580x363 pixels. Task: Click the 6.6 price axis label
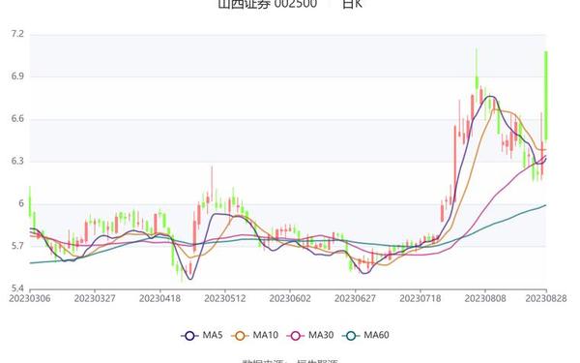coord(17,119)
